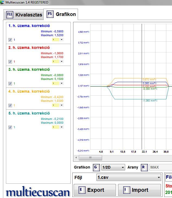Open scale dropdown for 1. h. üzema. korrekció
This screenshot has width=172, height=198.
pos(61,40)
